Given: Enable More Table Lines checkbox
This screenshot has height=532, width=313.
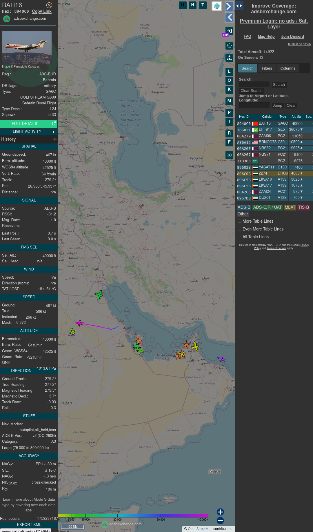Looking at the screenshot, I should pyautogui.click(x=239, y=221).
